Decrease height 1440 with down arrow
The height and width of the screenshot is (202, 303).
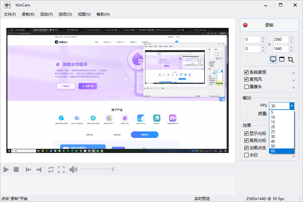pos(291,51)
